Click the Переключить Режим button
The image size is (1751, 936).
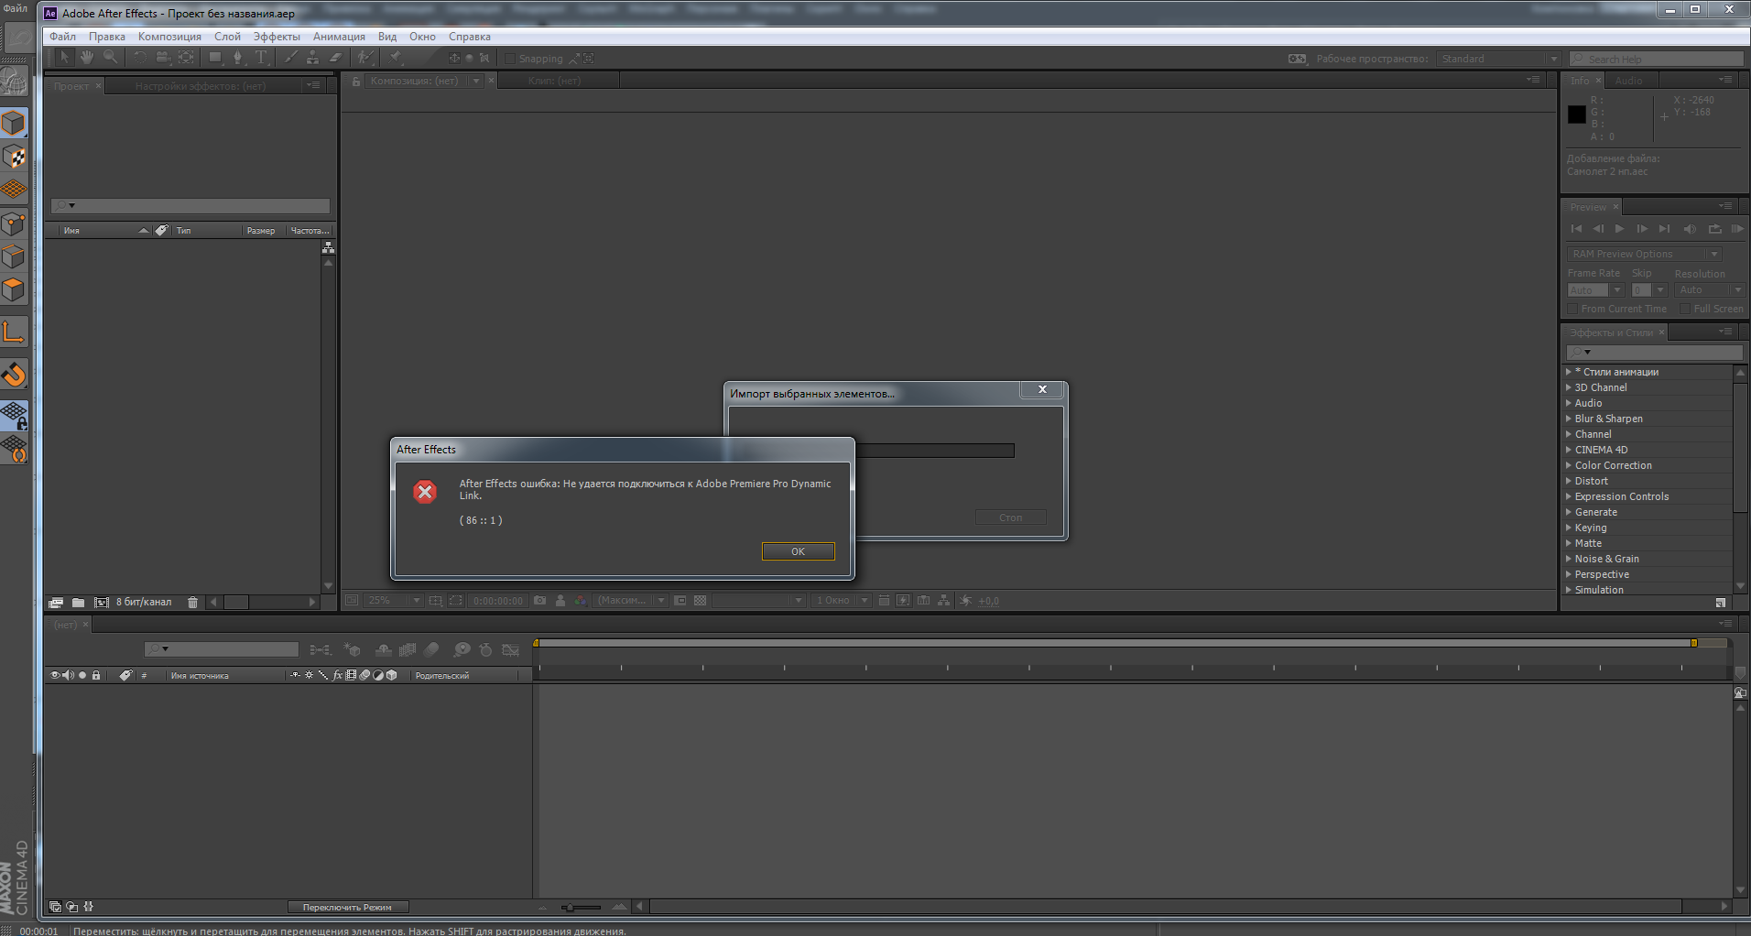click(x=347, y=908)
